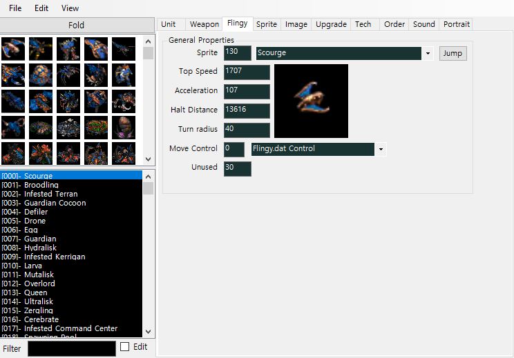
Task: Expand the Flingy.dat Control dropdown arrow
Action: [x=381, y=149]
